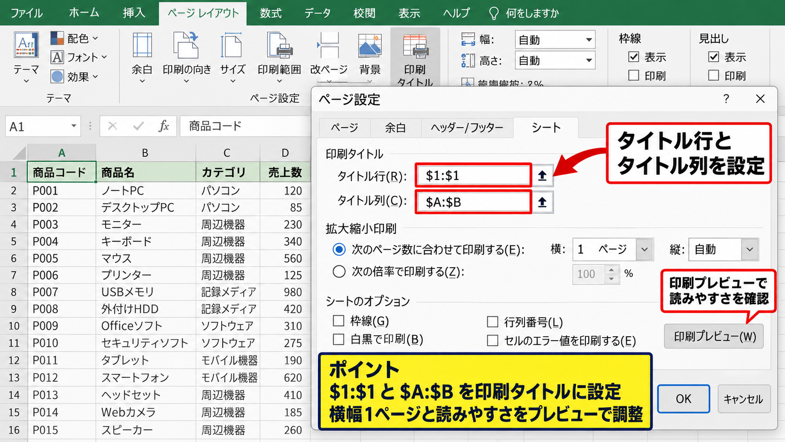Click the fx insert function icon
Viewport: 785px width, 442px height.
coord(163,126)
